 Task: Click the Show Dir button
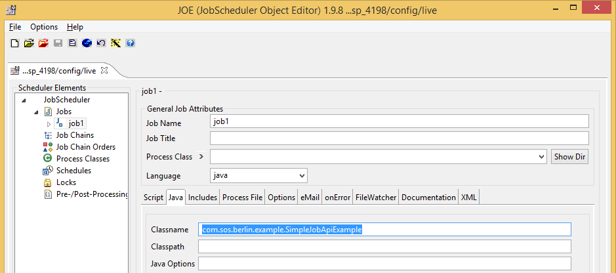click(569, 157)
